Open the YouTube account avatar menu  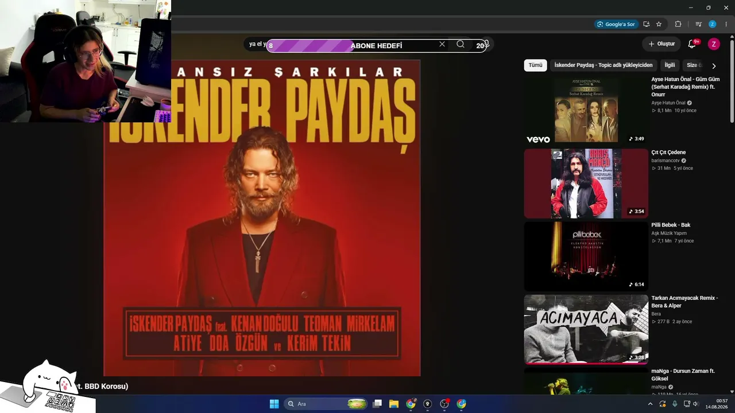coord(714,44)
